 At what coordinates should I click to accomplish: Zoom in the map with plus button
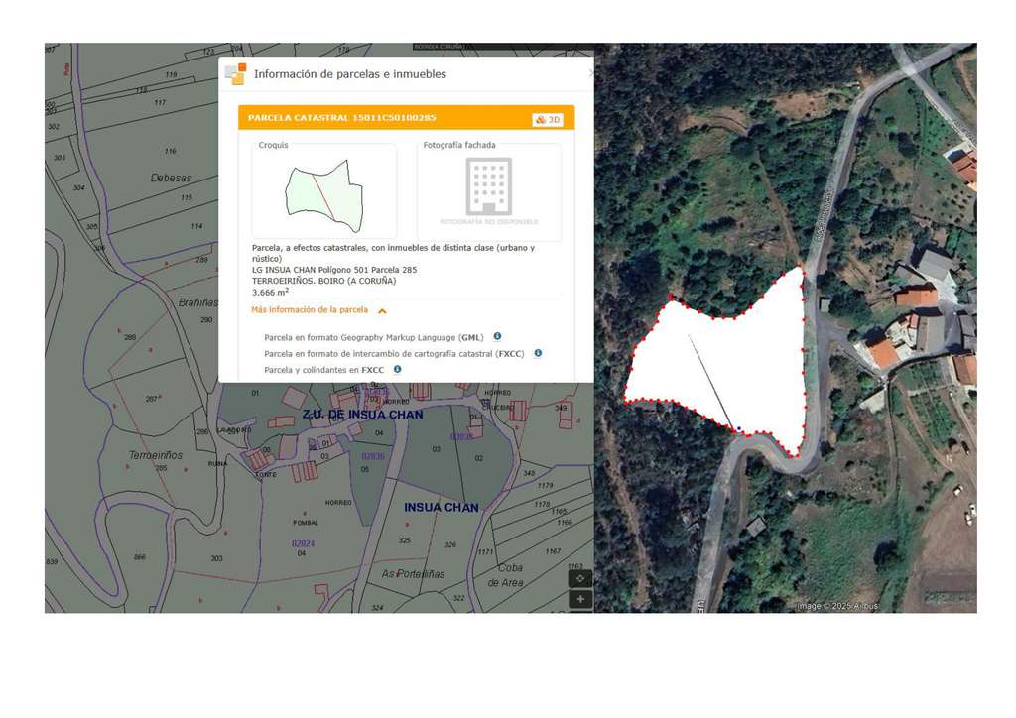pyautogui.click(x=580, y=599)
